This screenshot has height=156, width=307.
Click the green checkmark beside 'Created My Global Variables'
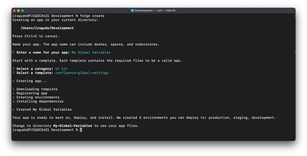coord(14,110)
